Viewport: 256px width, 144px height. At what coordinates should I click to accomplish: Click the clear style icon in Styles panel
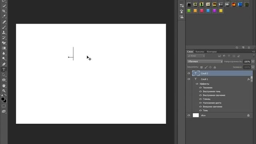pos(237,48)
